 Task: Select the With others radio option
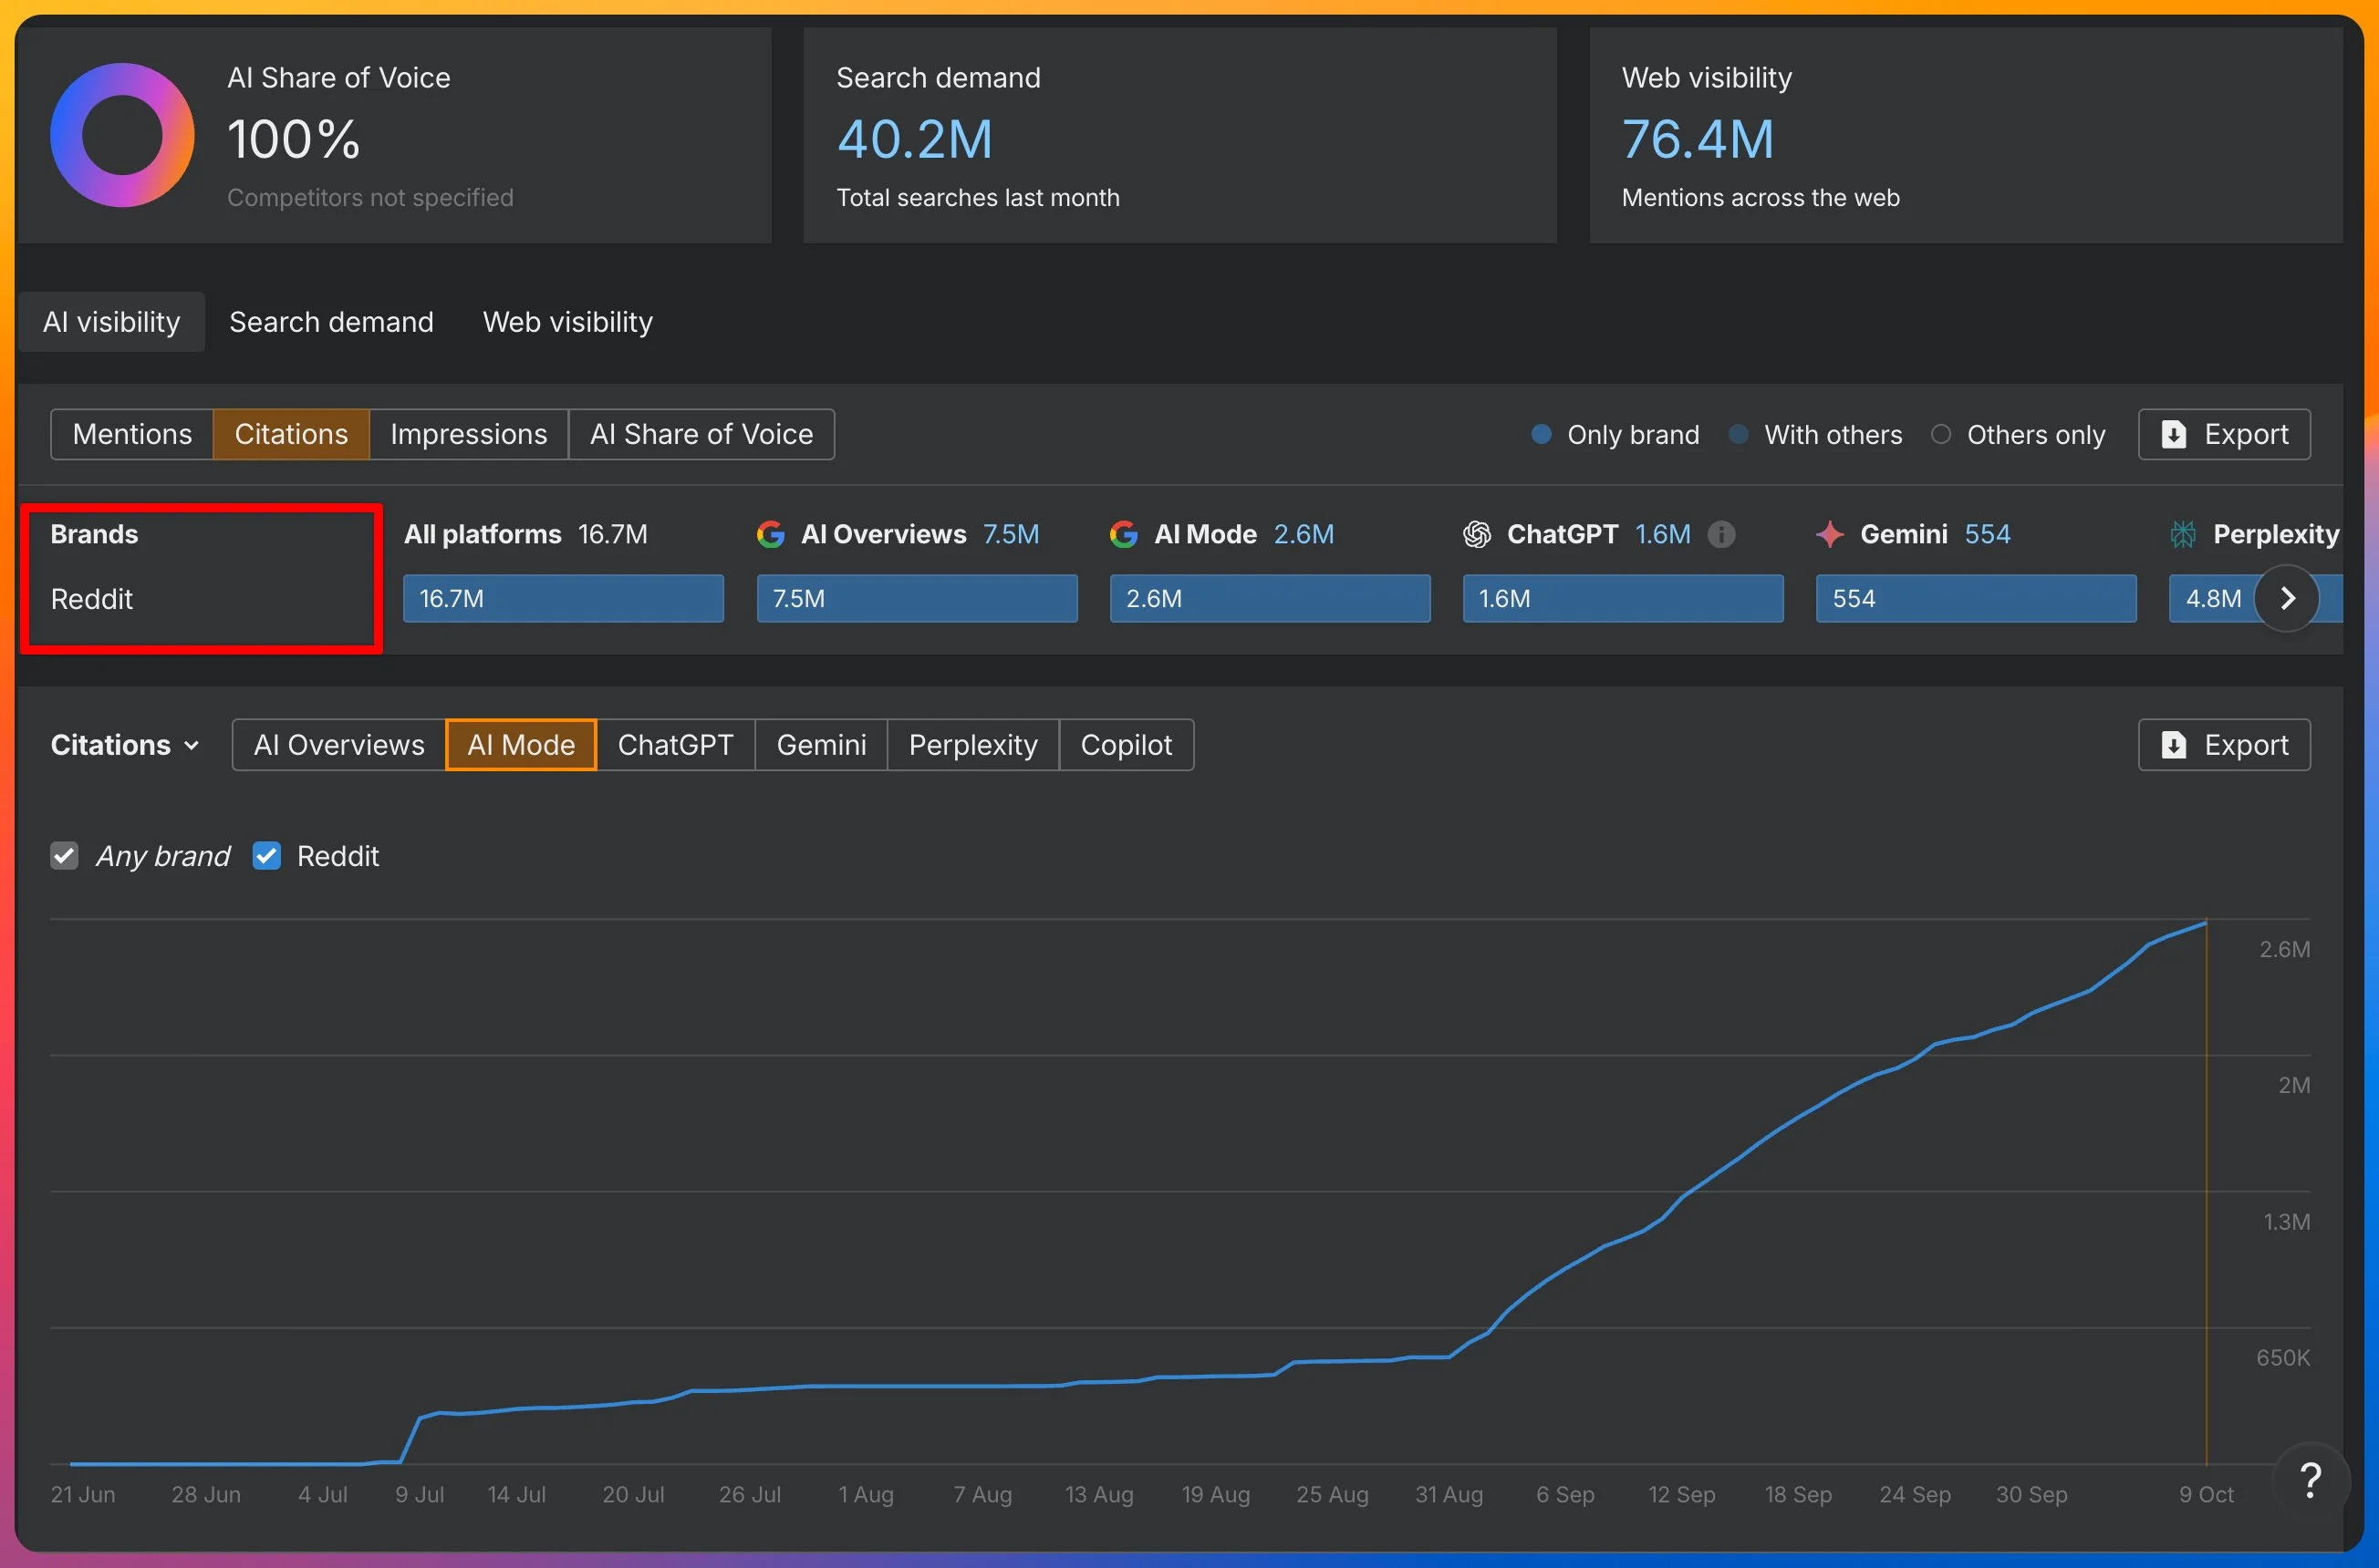1739,434
